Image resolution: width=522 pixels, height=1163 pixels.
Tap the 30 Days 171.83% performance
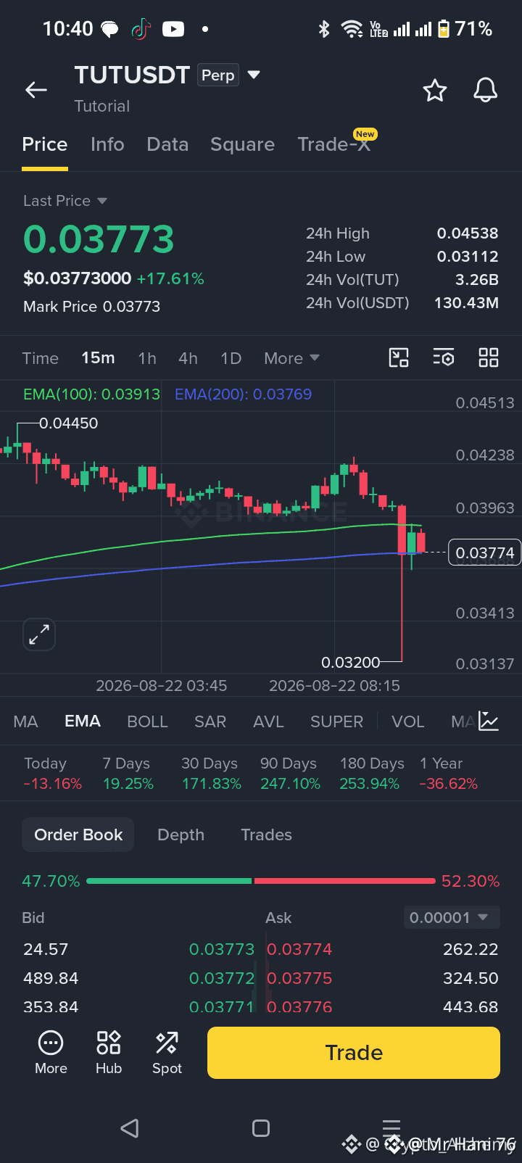(211, 774)
